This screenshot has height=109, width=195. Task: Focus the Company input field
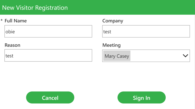[146, 31]
